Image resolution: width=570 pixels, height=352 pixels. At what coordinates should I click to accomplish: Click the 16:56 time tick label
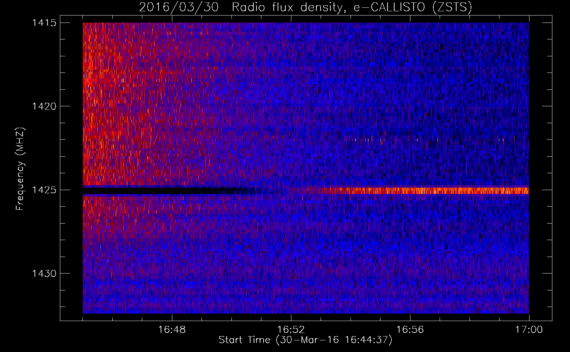point(410,330)
